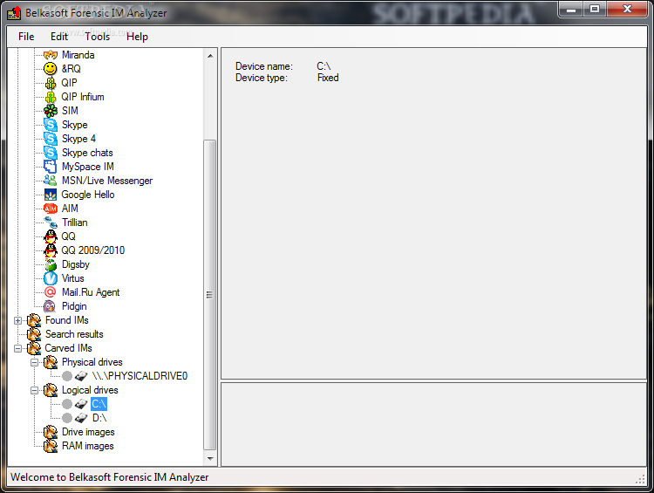
Task: Click the MSN/Live Messenger icon
Action: 51,181
